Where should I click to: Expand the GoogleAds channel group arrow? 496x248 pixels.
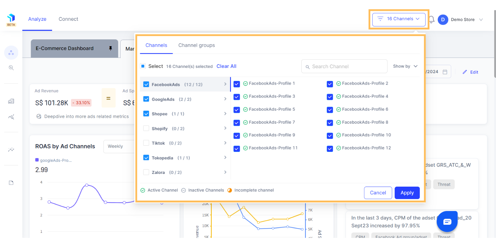(225, 99)
